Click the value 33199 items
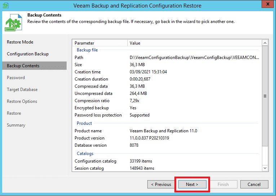 tap(141, 161)
